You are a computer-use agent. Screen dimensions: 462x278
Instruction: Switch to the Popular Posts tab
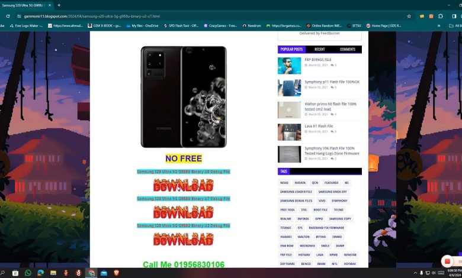(291, 49)
